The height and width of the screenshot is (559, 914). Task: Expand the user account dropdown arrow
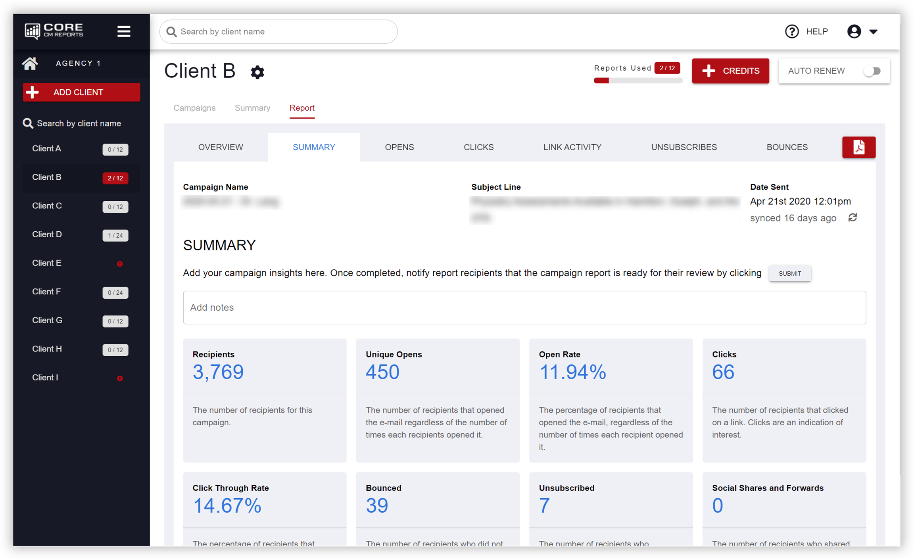(873, 32)
